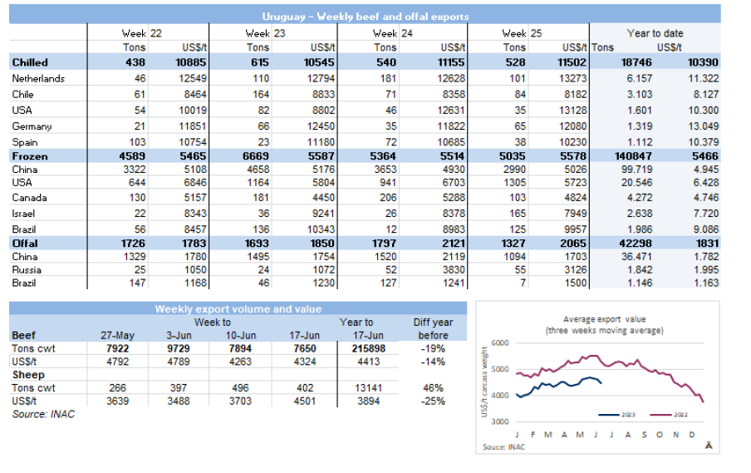Click the Week 22 column header
The width and height of the screenshot is (751, 473).
tap(146, 33)
